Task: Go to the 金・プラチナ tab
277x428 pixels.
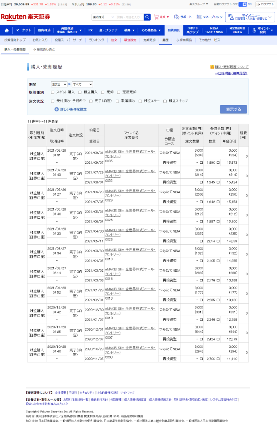Action: (108, 30)
